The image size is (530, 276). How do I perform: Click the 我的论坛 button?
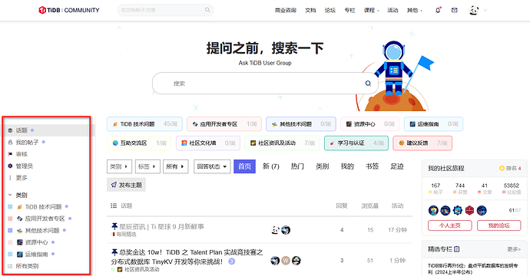(x=499, y=225)
